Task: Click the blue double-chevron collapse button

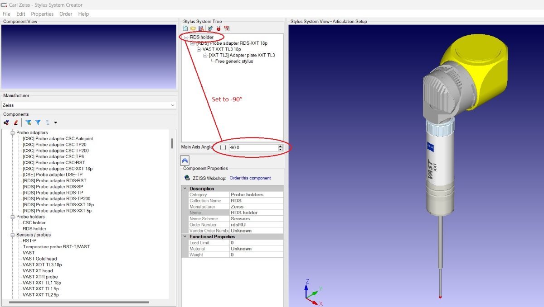Action: point(185,161)
